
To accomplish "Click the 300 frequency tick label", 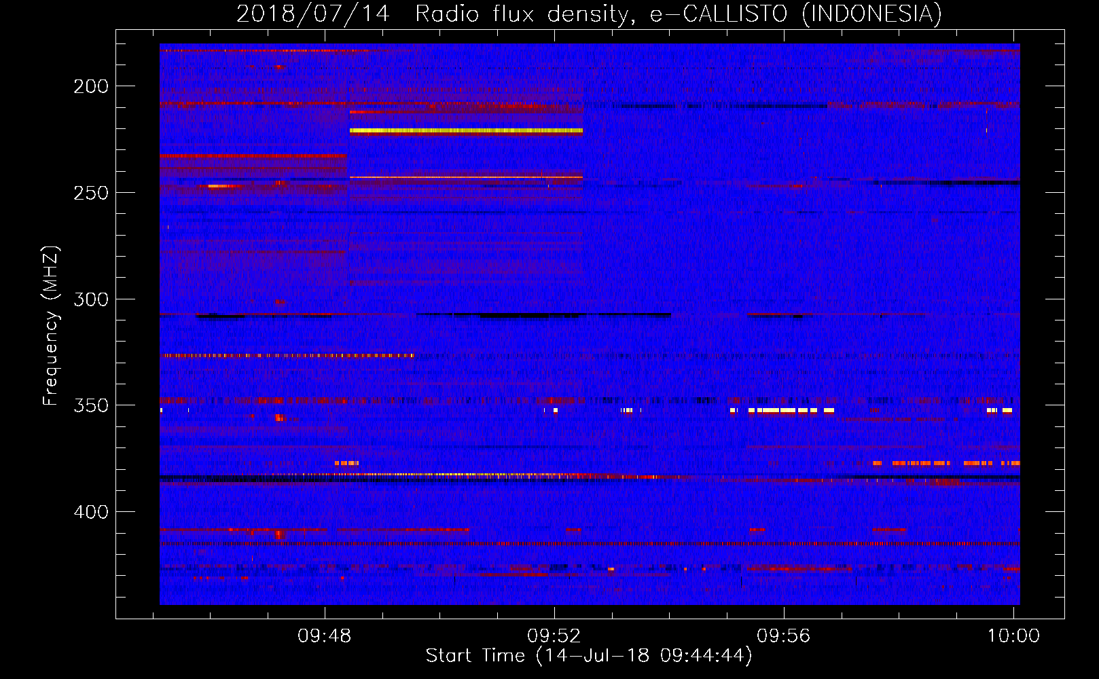I will click(91, 299).
